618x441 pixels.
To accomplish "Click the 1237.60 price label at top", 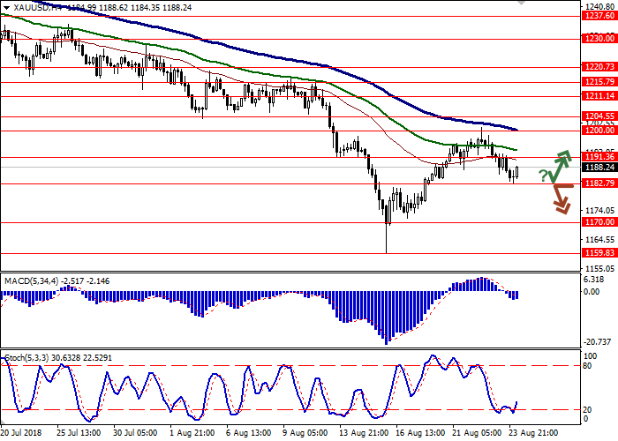I will tap(599, 15).
